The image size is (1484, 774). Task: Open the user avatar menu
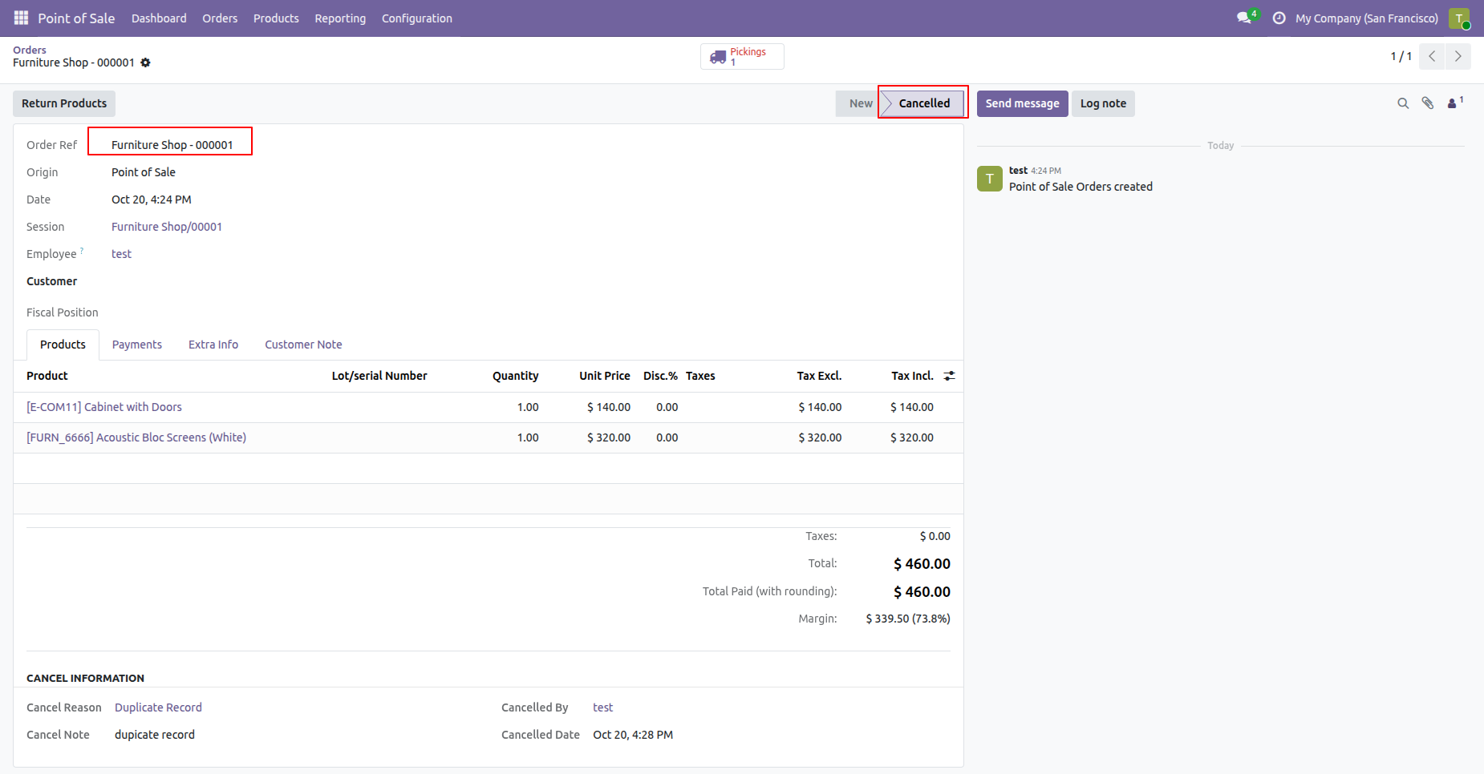[x=1459, y=18]
